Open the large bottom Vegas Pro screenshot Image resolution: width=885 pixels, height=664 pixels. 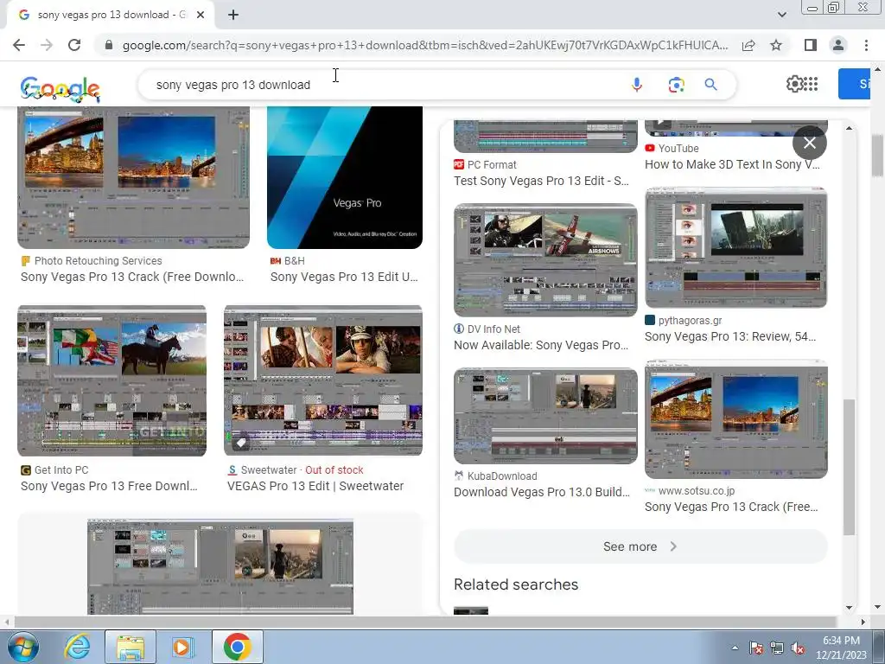tap(220, 567)
